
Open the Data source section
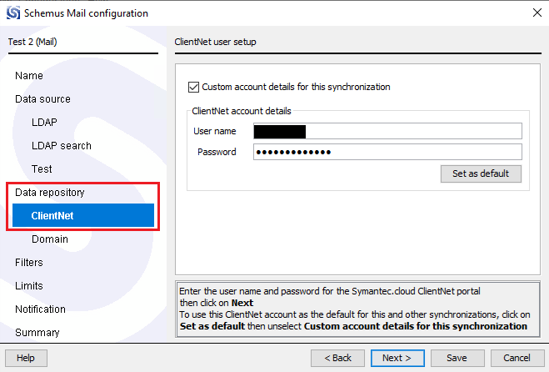(x=42, y=99)
